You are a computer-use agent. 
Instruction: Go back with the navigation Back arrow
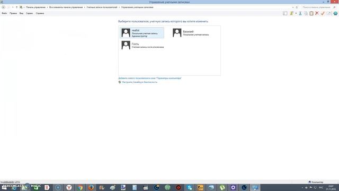[x=4, y=7]
